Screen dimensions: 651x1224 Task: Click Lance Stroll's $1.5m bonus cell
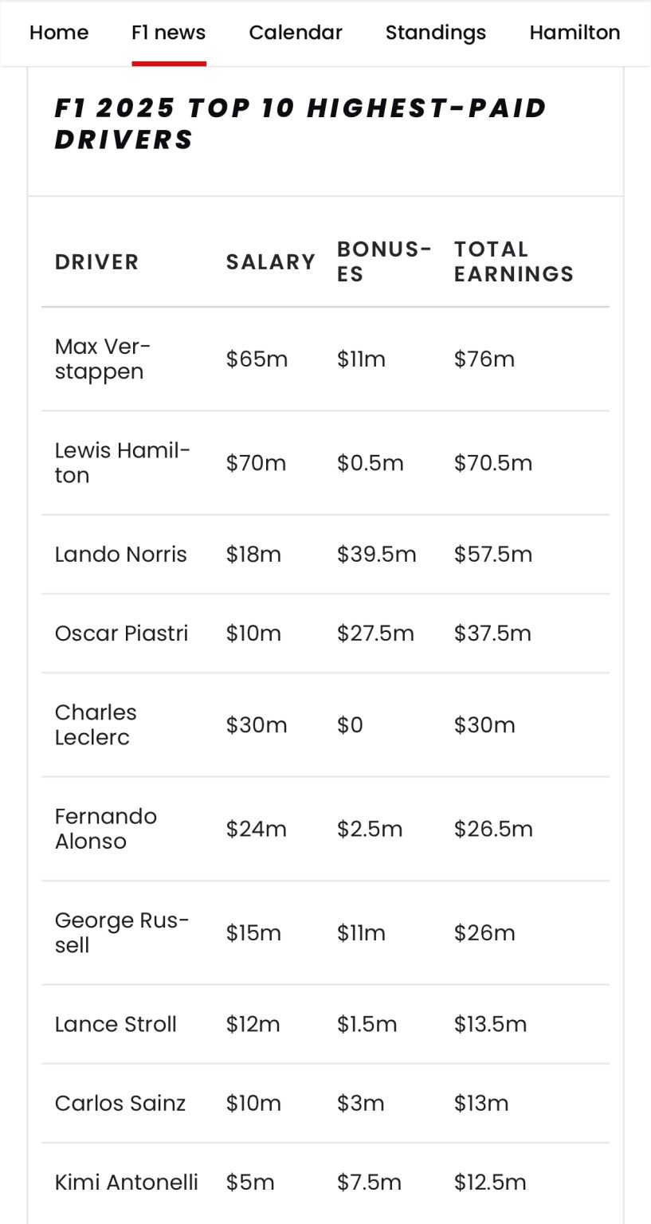click(x=367, y=1024)
